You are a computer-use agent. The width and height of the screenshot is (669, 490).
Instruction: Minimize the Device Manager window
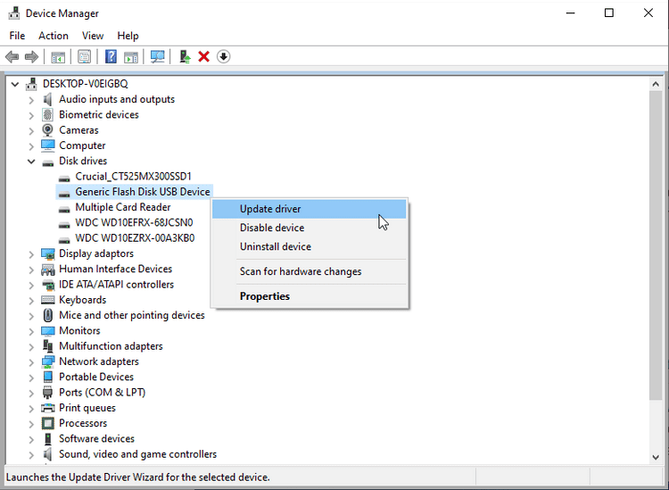[x=571, y=13]
